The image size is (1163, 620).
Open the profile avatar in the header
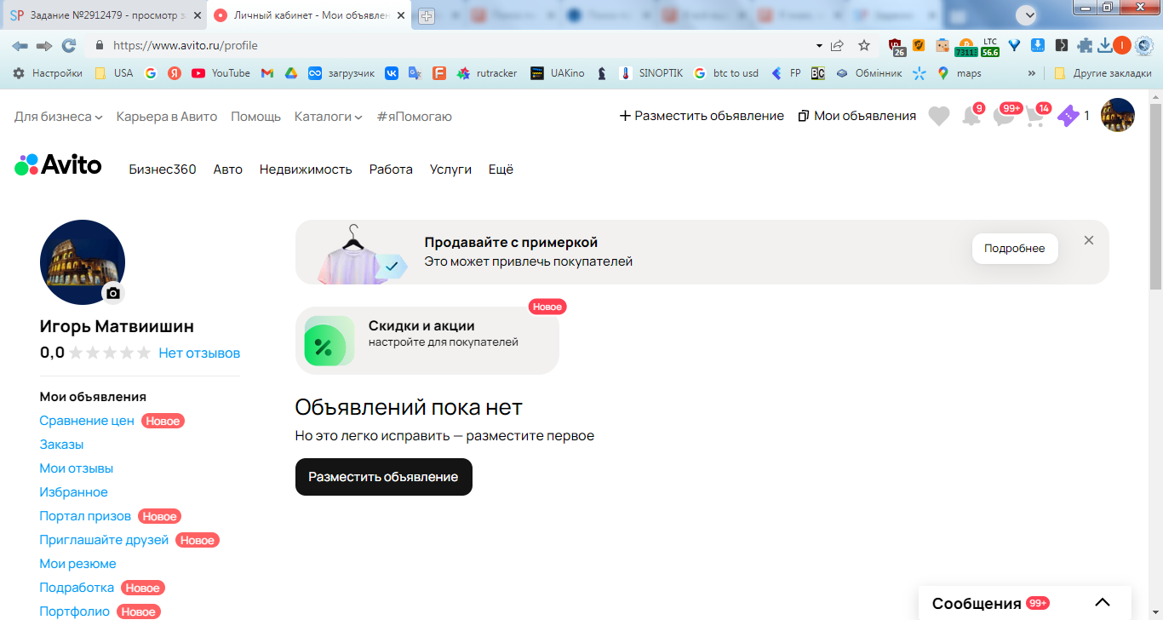pos(1118,115)
